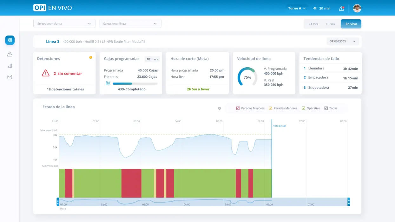Toggle the Paradas Menores checkbox
395x222 pixels.
[270, 108]
